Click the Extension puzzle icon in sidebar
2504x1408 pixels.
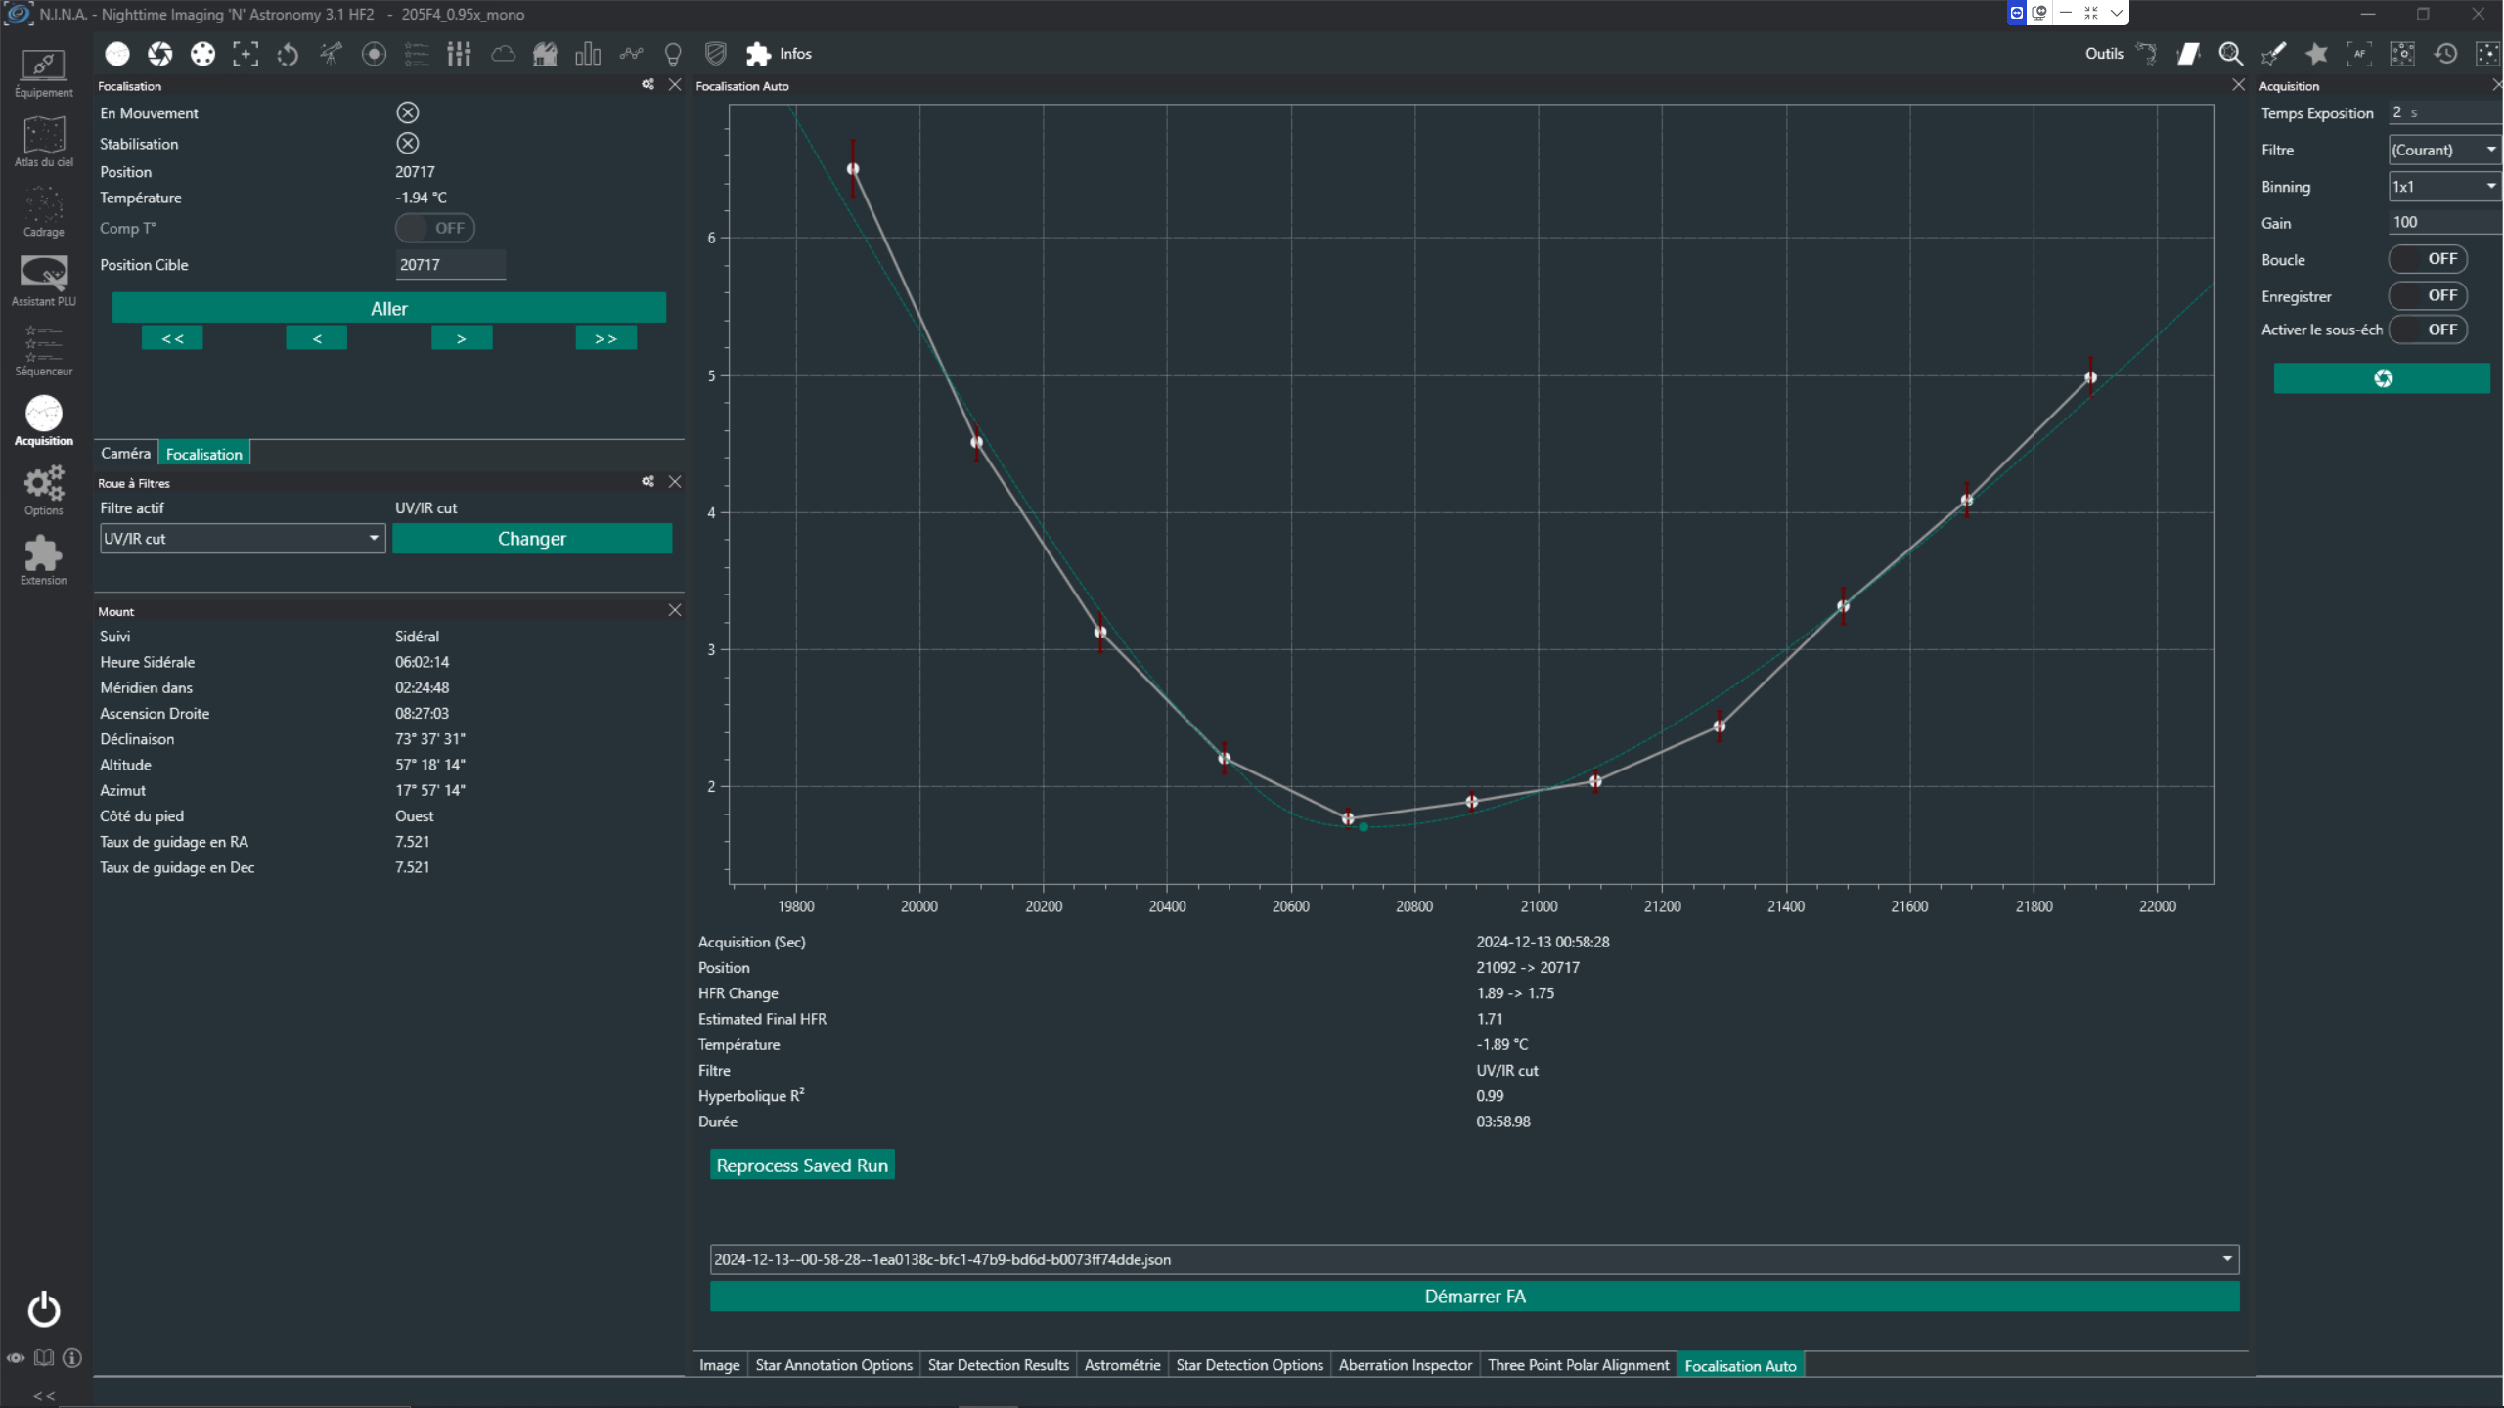click(43, 560)
